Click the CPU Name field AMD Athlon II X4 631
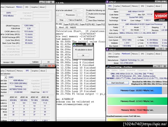168x127 pixels. (x=136, y=11)
